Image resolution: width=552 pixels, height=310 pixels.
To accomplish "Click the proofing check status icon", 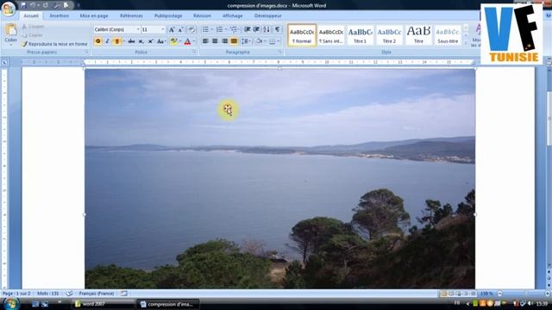I will pos(69,294).
